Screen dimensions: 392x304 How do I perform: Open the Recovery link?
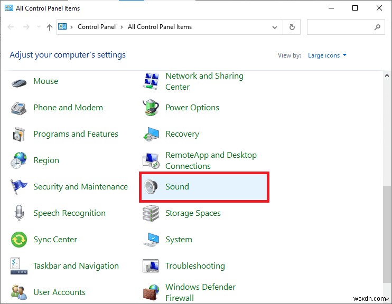tap(182, 134)
